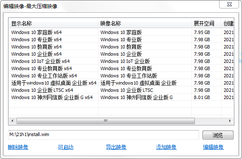Image resolution: width=242 pixels, height=159 pixels.
Task: Open the 导出映像 link
Action: tap(116, 147)
